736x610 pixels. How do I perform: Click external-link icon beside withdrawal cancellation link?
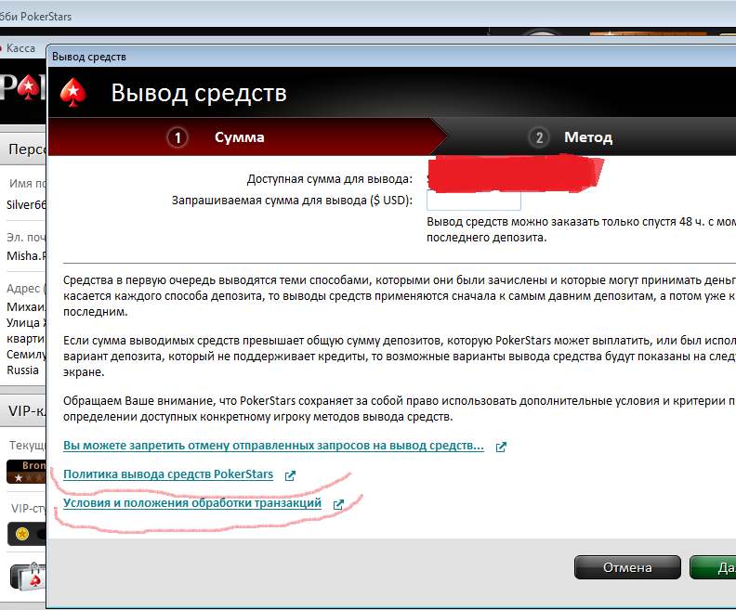coord(501,447)
